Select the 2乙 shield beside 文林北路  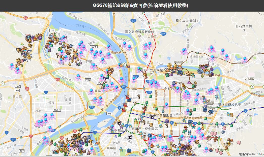pos(133,21)
